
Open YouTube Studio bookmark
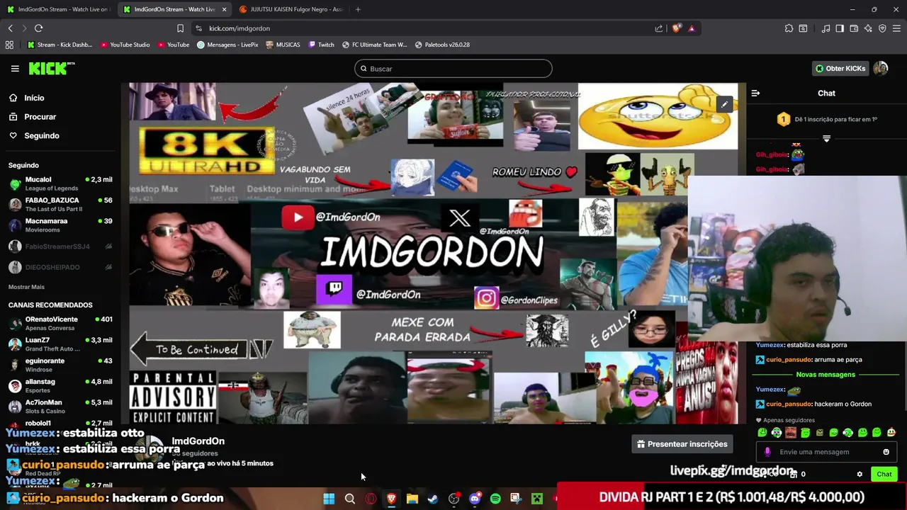pos(125,45)
